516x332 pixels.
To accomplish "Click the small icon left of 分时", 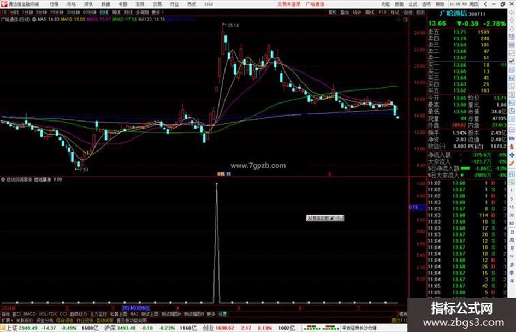I will tap(4, 12).
